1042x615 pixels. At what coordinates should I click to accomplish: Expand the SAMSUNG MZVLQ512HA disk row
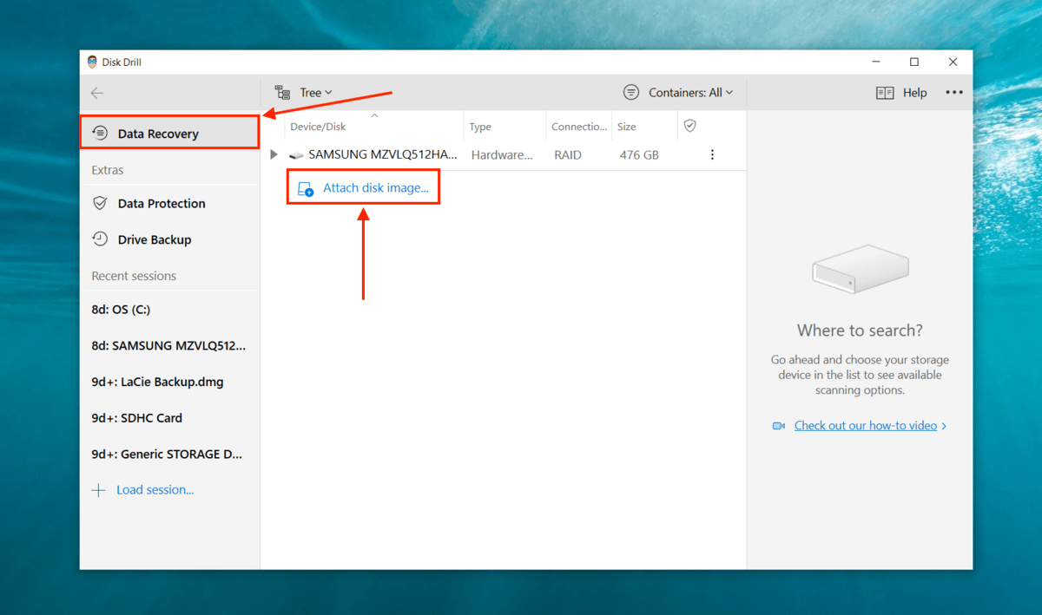pyautogui.click(x=274, y=154)
